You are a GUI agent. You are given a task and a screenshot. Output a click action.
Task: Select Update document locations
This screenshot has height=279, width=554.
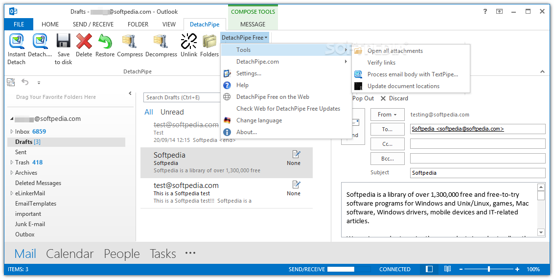(411, 86)
